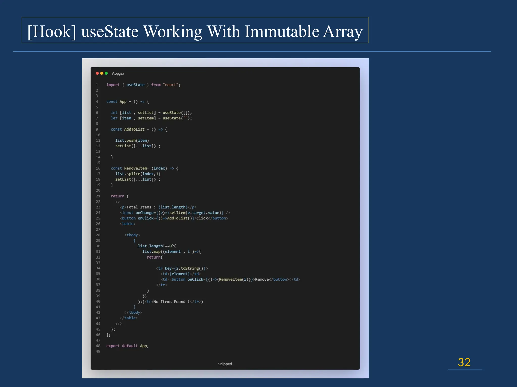Viewport: 517px width, 387px height.
Task: Click the slide number 32
Action: [x=464, y=362]
